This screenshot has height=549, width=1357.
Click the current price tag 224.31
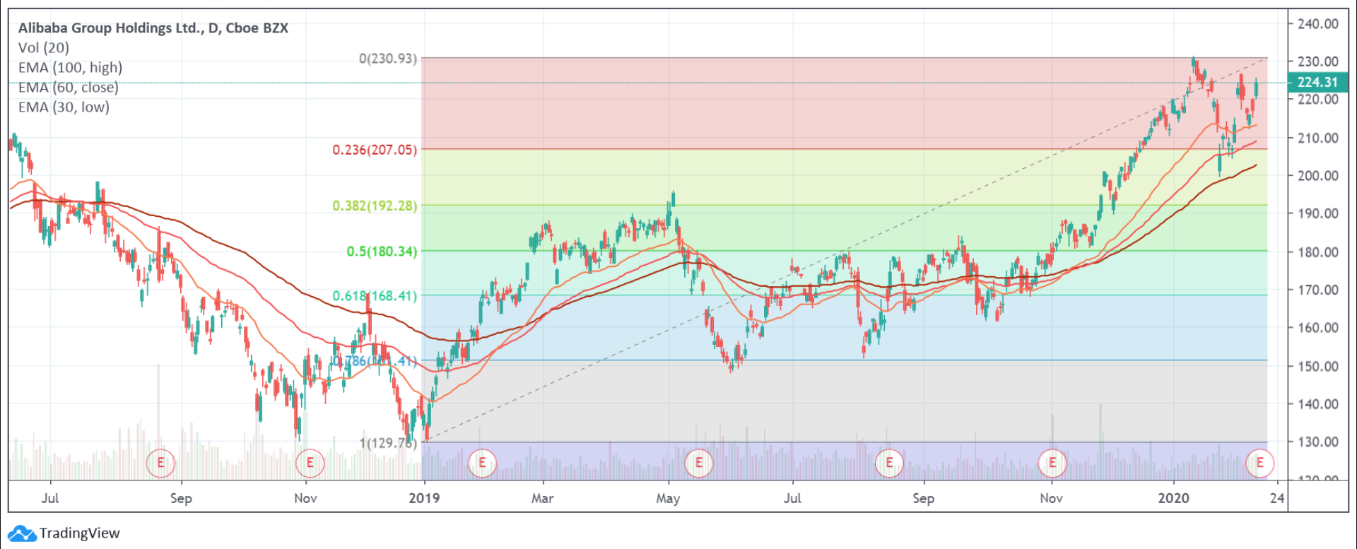tap(1317, 83)
